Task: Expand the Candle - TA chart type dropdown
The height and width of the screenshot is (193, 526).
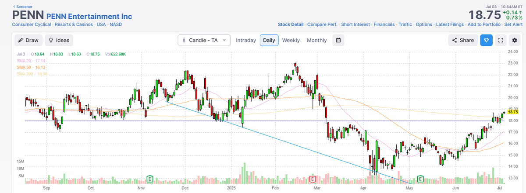Action: click(204, 40)
